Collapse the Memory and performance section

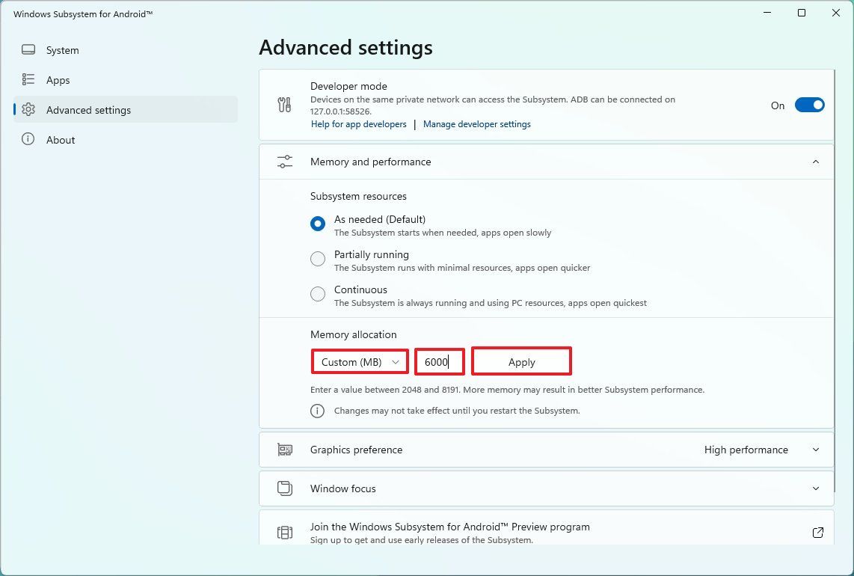[x=816, y=161]
